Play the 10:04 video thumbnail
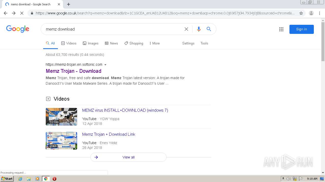Screen dimensions: 325x182 pyautogui.click(x=61, y=117)
